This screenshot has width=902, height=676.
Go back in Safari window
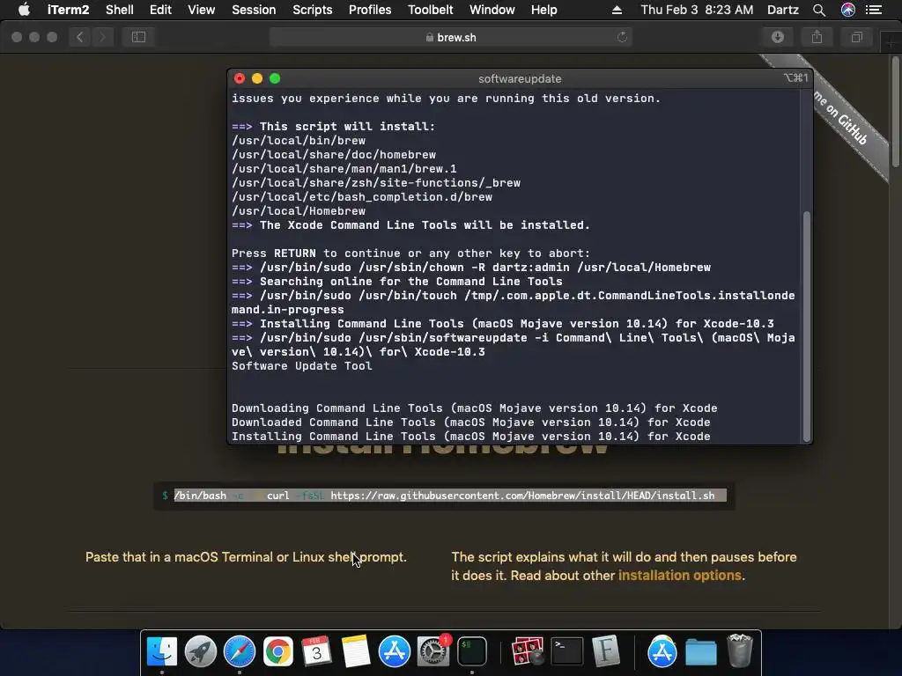(x=80, y=37)
